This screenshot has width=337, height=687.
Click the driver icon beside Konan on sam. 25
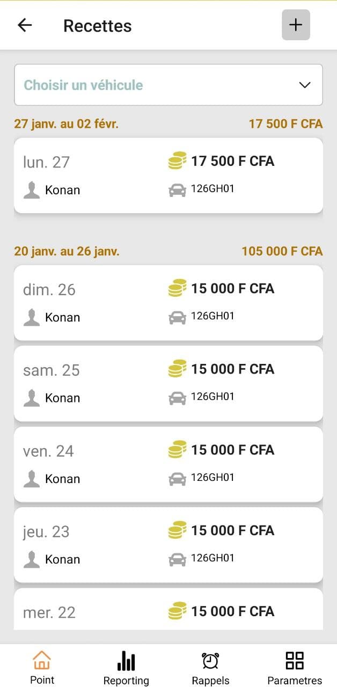point(32,397)
